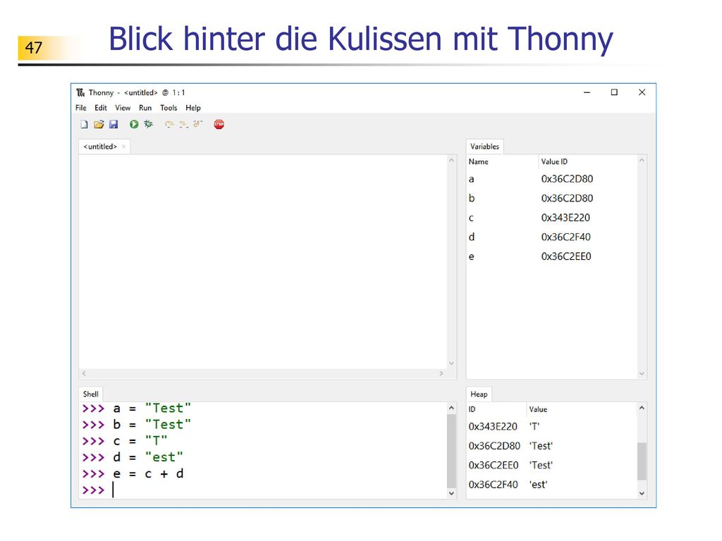Click value ID 0x36C2F40 in the Variables panel
The width and height of the screenshot is (722, 541).
tap(566, 237)
